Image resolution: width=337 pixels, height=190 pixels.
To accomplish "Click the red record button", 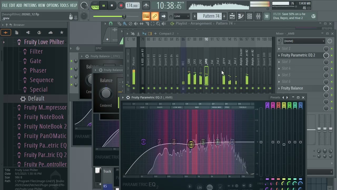I will 121,6.
